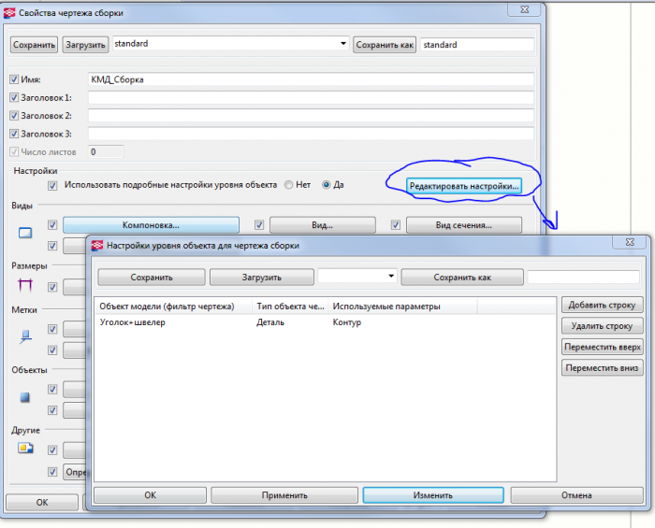Click Переместить вверх button
This screenshot has width=655, height=528.
(x=602, y=347)
